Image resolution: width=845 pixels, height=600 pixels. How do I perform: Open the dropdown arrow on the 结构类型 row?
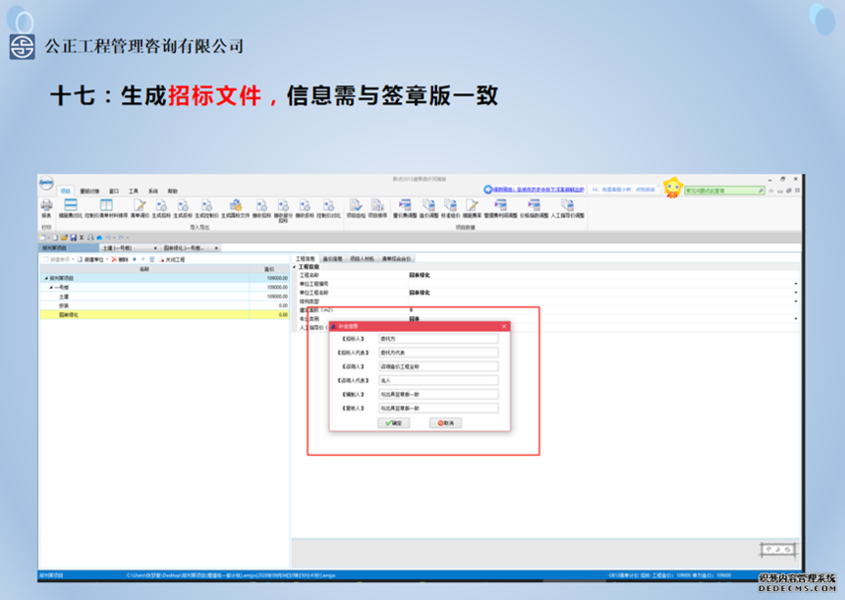pos(796,301)
